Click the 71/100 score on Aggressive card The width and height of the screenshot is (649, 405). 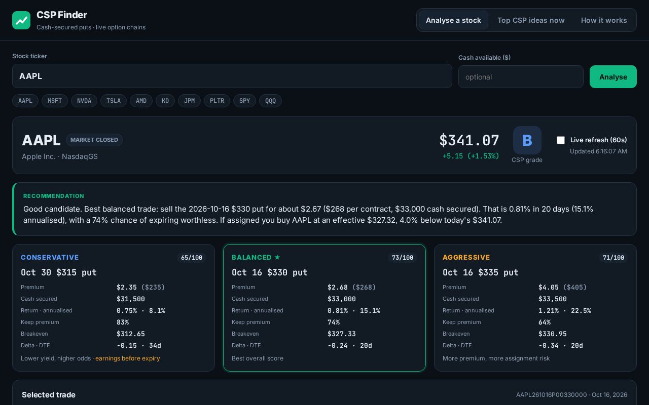614,258
